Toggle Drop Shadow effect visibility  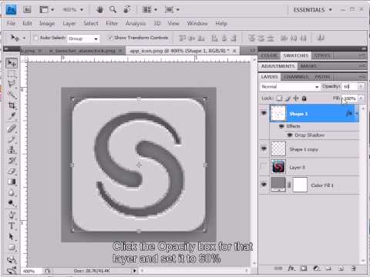(x=290, y=135)
